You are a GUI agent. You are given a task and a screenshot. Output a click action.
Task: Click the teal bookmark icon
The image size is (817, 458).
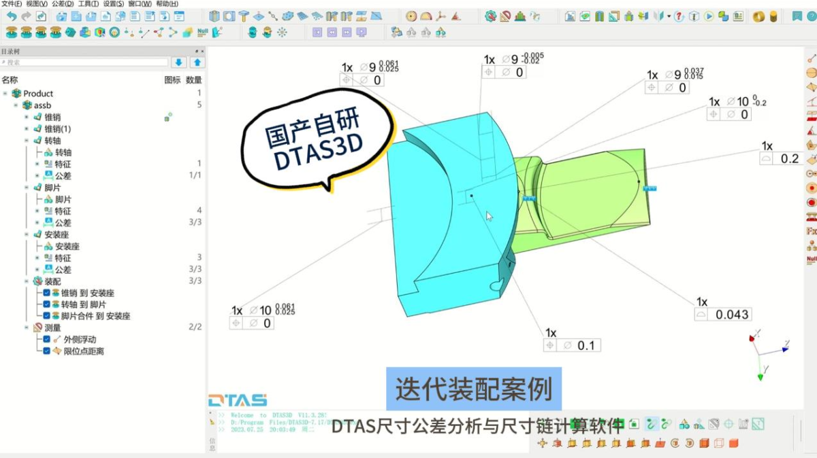click(797, 16)
